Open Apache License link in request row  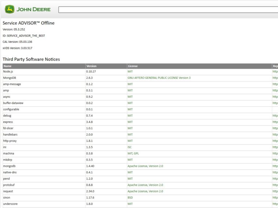coord(145,191)
